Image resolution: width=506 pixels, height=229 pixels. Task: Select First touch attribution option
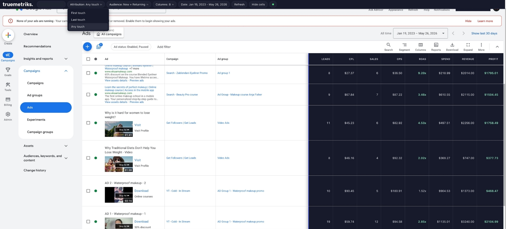coord(88,13)
